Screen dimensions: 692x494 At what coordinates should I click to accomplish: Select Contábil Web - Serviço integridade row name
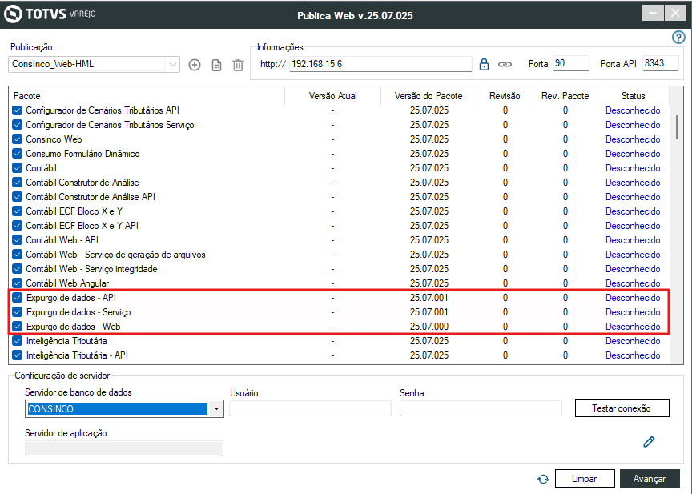pyautogui.click(x=91, y=269)
